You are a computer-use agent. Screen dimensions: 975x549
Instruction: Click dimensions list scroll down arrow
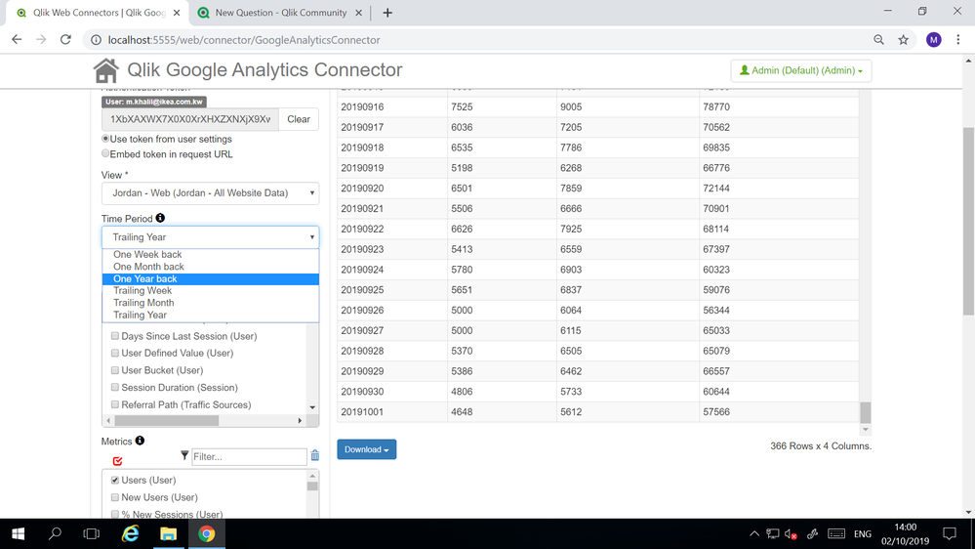pyautogui.click(x=312, y=407)
